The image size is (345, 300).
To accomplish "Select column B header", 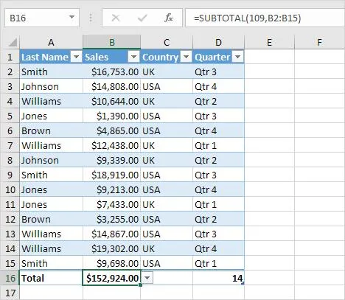I will pyautogui.click(x=112, y=42).
